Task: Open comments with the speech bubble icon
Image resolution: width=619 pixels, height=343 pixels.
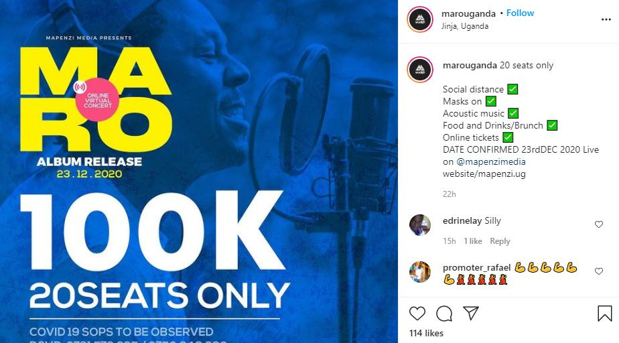Action: point(444,314)
